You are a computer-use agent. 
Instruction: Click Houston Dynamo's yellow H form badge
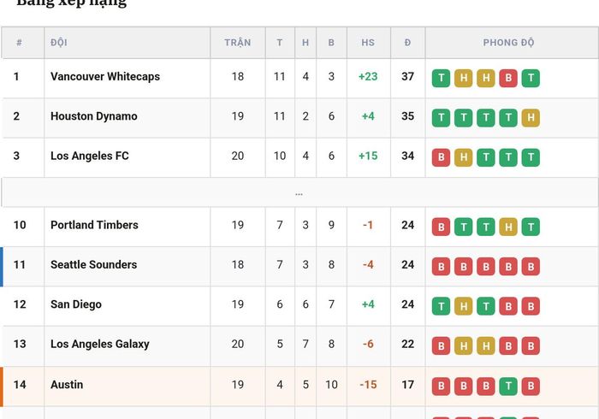click(x=531, y=117)
